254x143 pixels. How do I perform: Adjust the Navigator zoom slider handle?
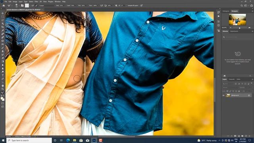coord(240,28)
